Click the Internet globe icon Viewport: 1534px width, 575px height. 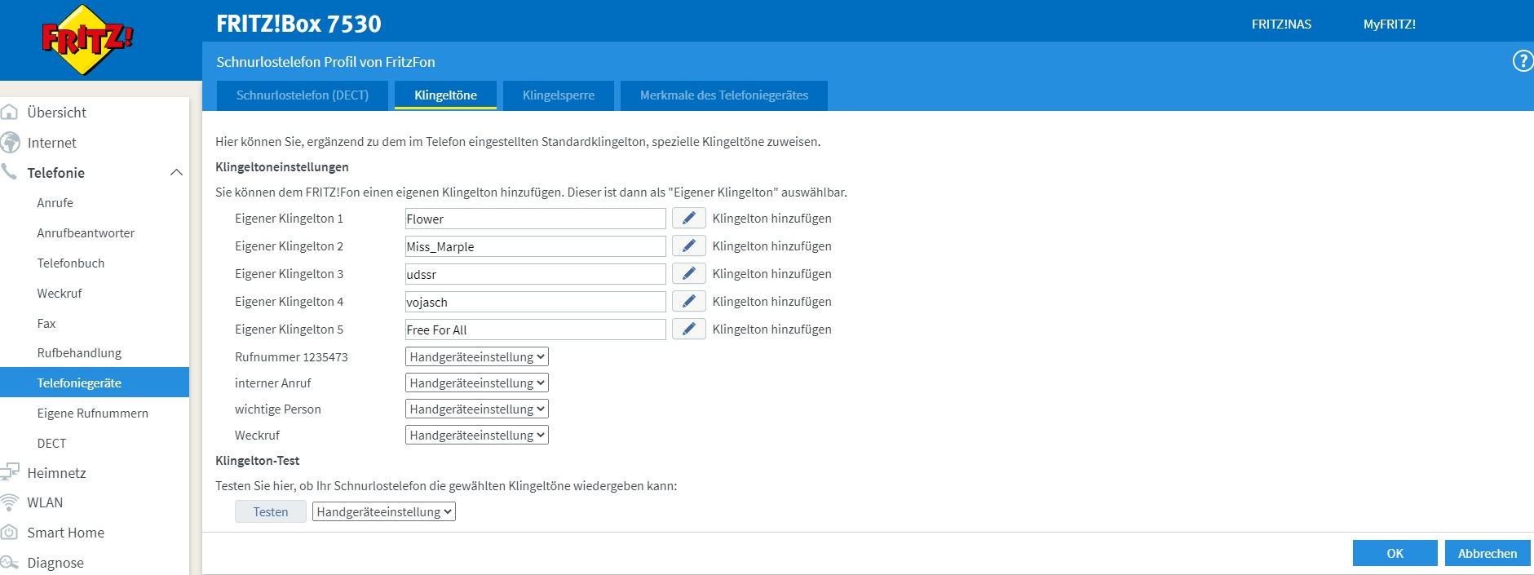coord(9,143)
